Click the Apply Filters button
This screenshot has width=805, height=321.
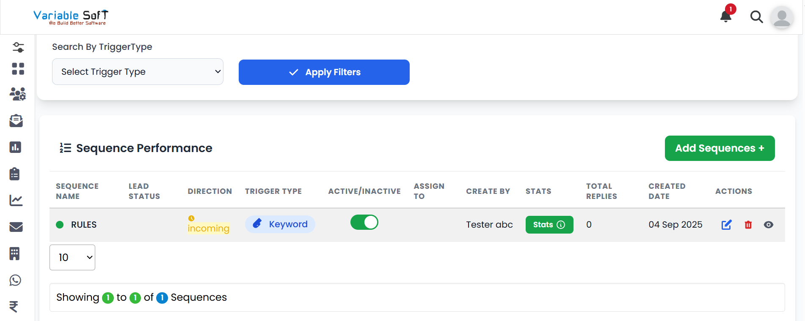pyautogui.click(x=324, y=72)
